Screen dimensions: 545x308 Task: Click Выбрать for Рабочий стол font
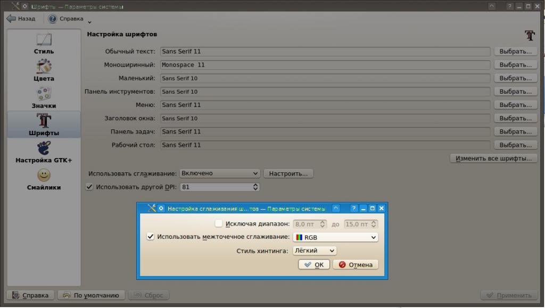(515, 145)
